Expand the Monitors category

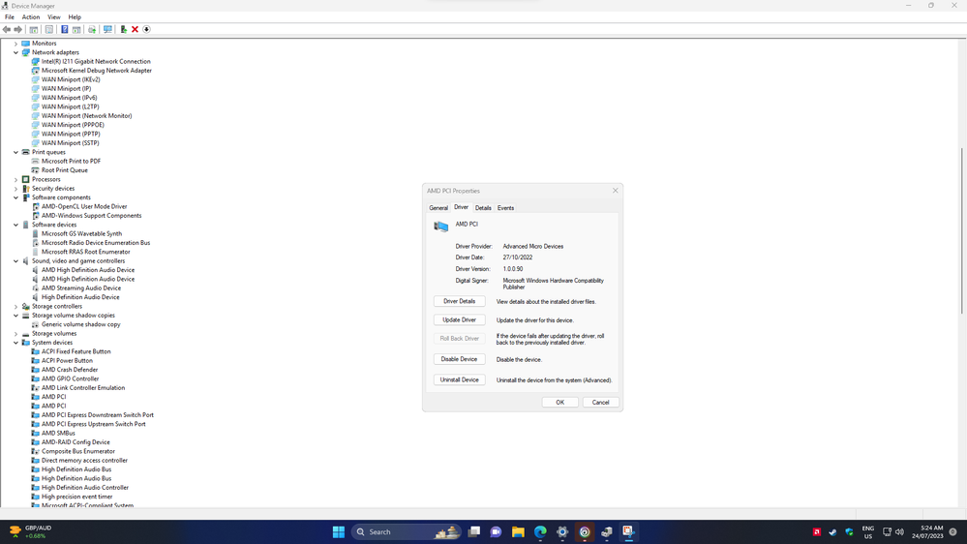[x=16, y=44]
